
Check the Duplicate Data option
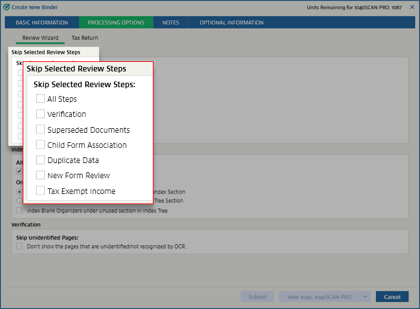pos(40,160)
